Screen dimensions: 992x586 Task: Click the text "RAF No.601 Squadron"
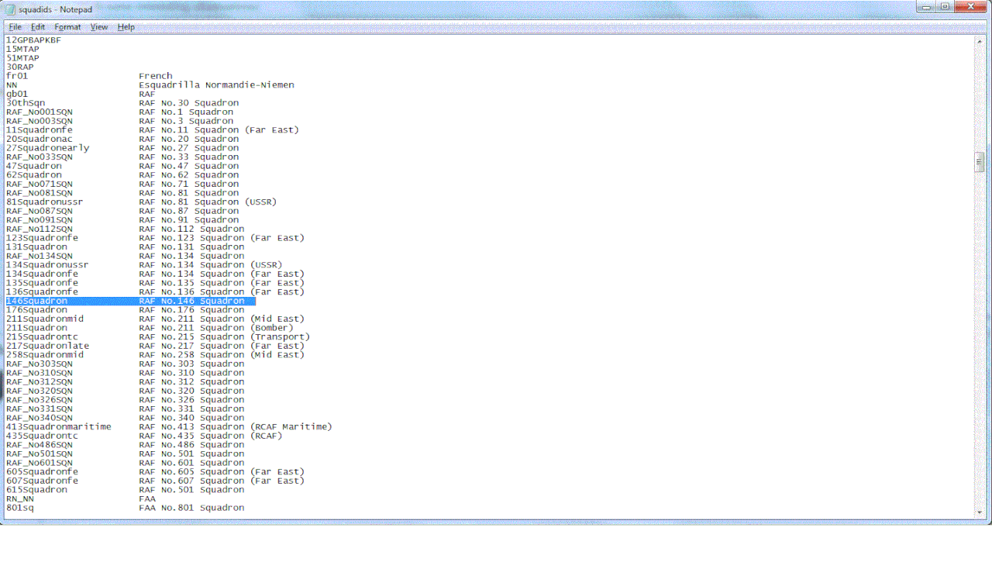(x=191, y=463)
